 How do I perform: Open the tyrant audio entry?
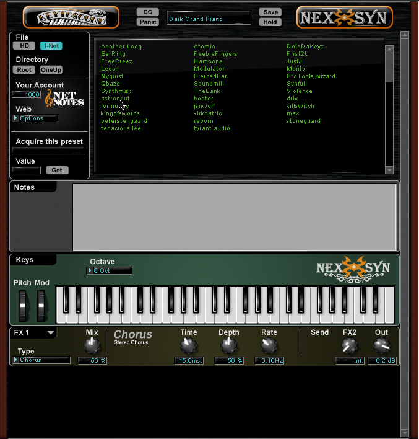[212, 128]
